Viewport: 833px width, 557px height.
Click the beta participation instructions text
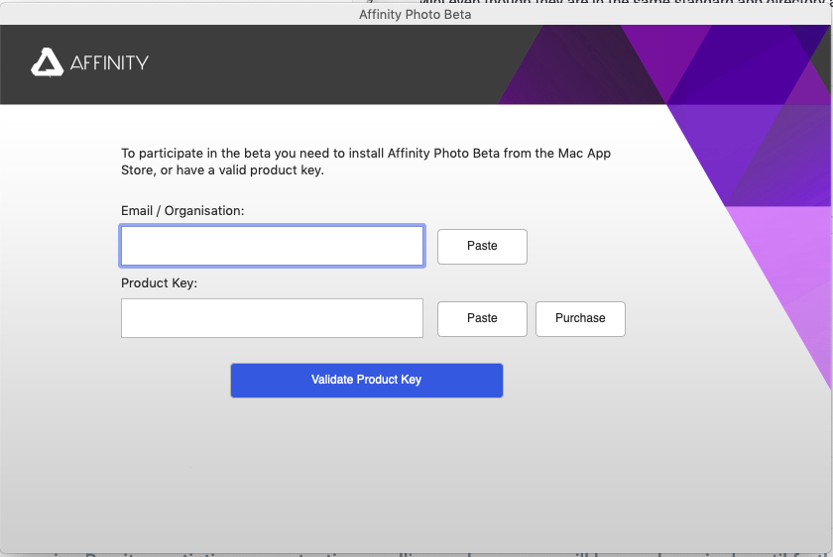click(x=366, y=162)
